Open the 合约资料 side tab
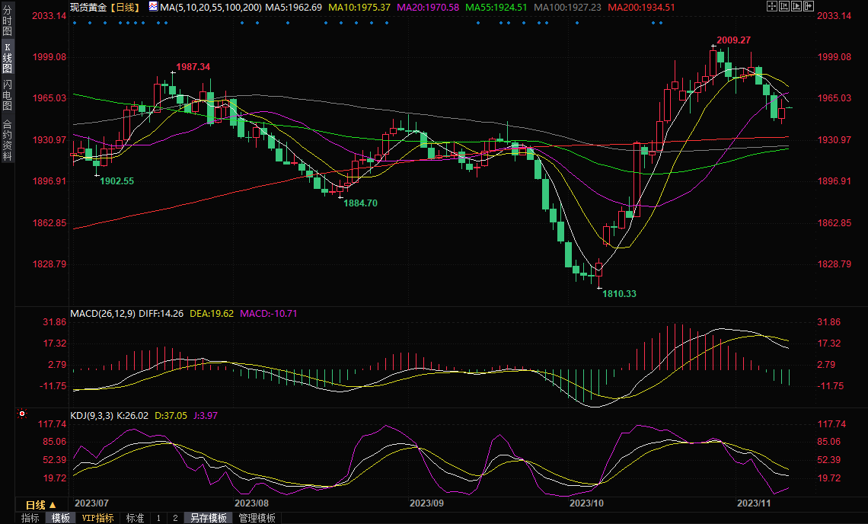Image resolution: width=868 pixels, height=524 pixels. pos(7,140)
